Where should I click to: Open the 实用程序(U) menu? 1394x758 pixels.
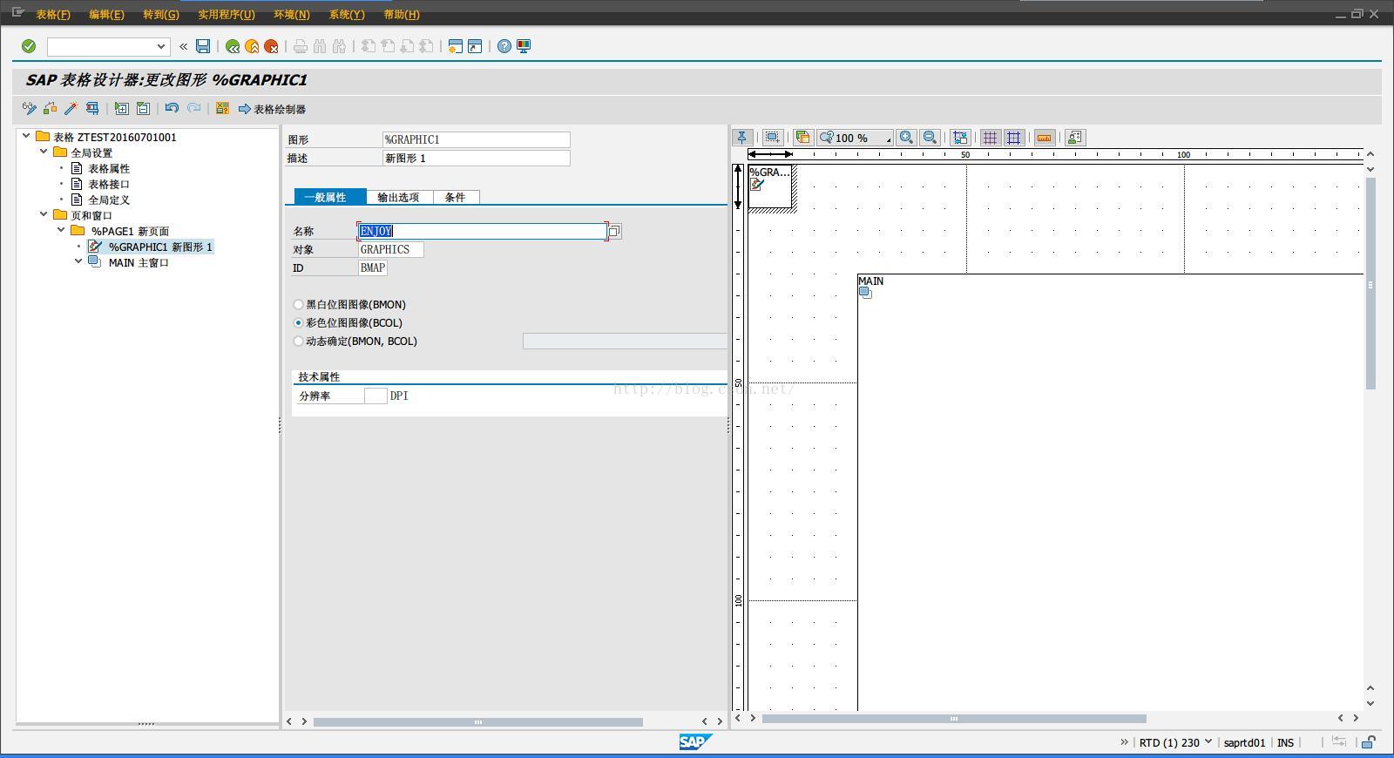(x=226, y=15)
